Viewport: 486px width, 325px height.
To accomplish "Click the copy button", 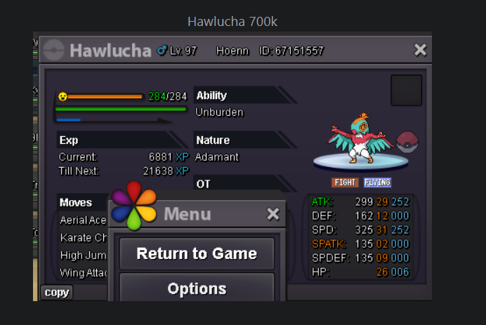I will (57, 292).
